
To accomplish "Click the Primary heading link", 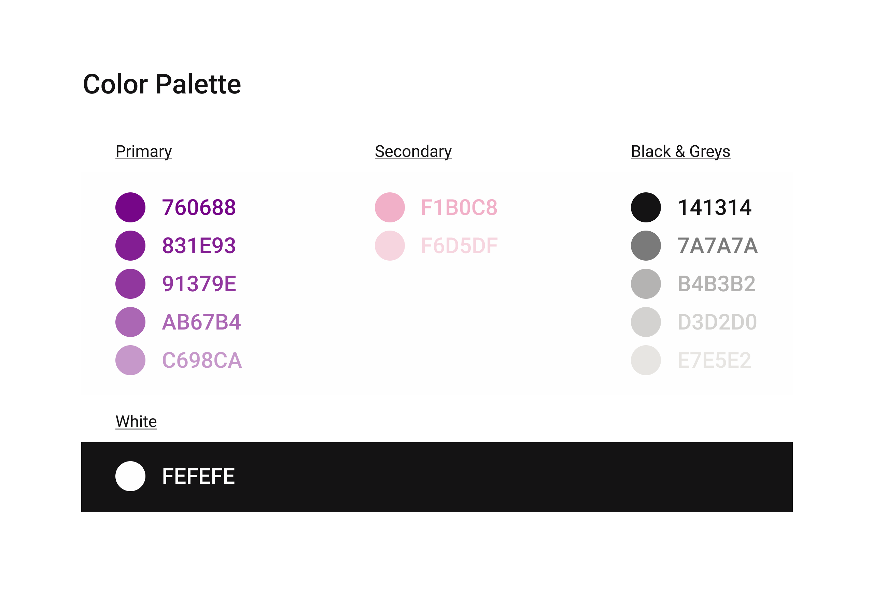I will 143,152.
